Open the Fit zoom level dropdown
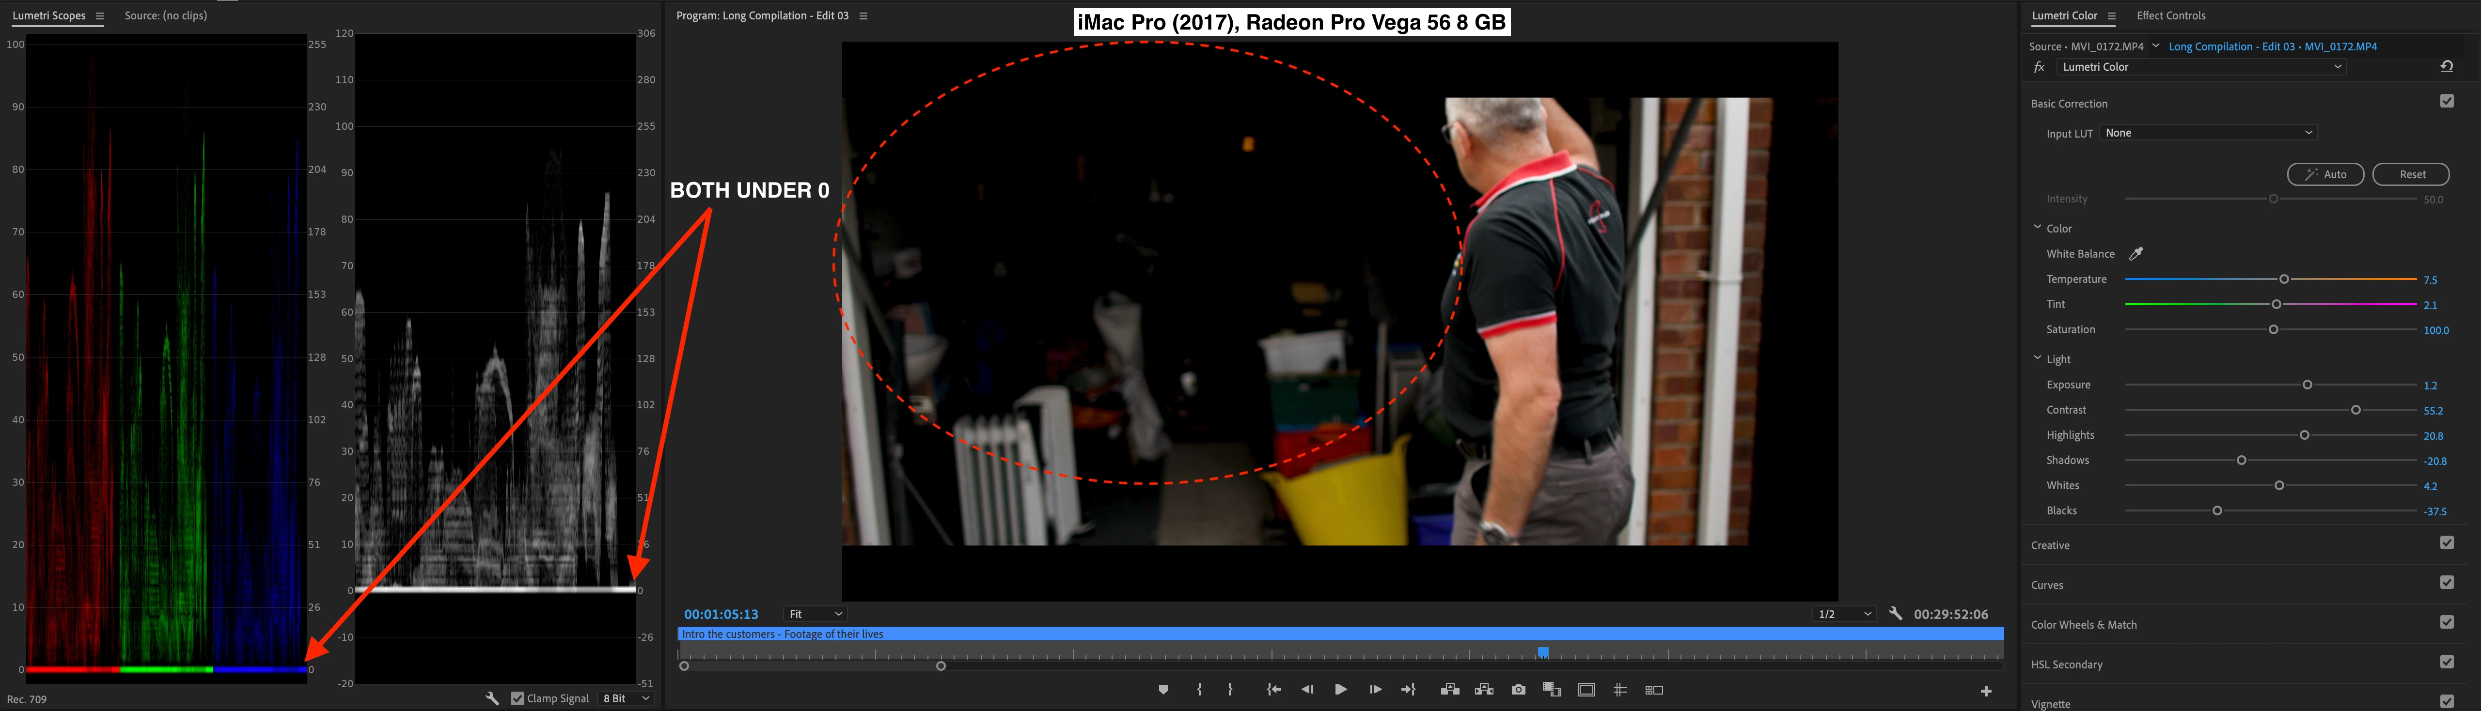2481x711 pixels. (x=815, y=614)
